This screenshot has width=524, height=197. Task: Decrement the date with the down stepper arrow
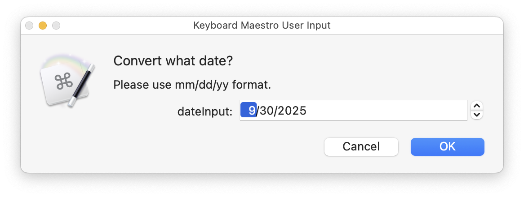(478, 115)
